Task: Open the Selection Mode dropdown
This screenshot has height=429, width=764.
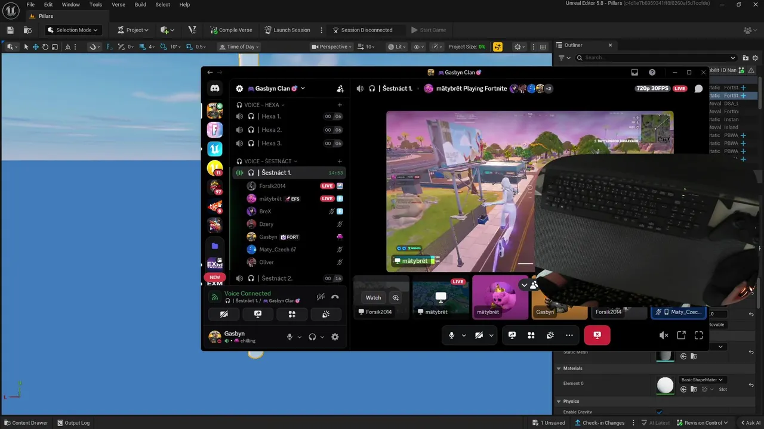Action: point(72,30)
